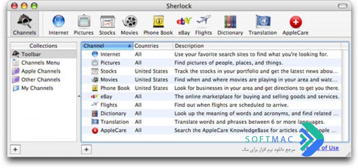Add new collection with left plus button
This screenshot has width=358, height=168.
pyautogui.click(x=15, y=149)
